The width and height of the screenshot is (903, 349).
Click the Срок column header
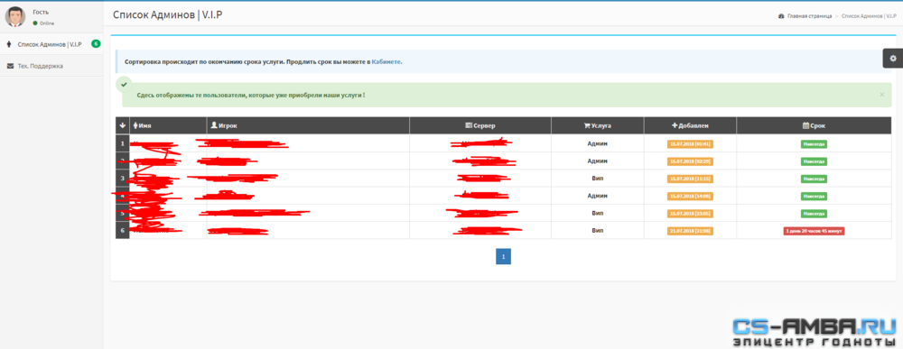tap(814, 125)
